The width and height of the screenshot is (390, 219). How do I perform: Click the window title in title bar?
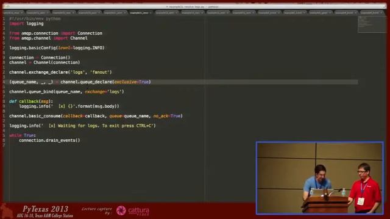tap(193, 7)
